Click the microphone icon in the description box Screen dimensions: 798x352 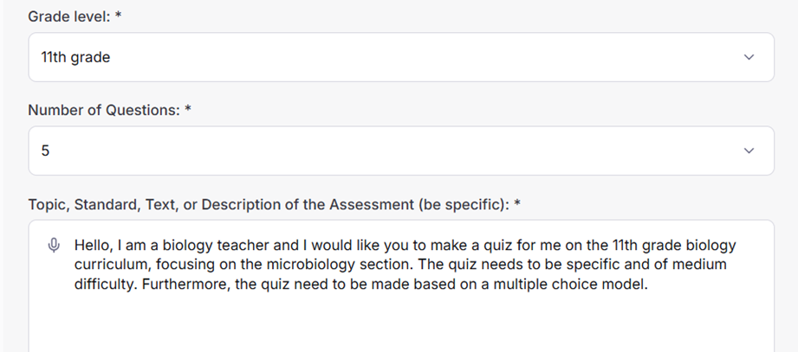pyautogui.click(x=54, y=246)
